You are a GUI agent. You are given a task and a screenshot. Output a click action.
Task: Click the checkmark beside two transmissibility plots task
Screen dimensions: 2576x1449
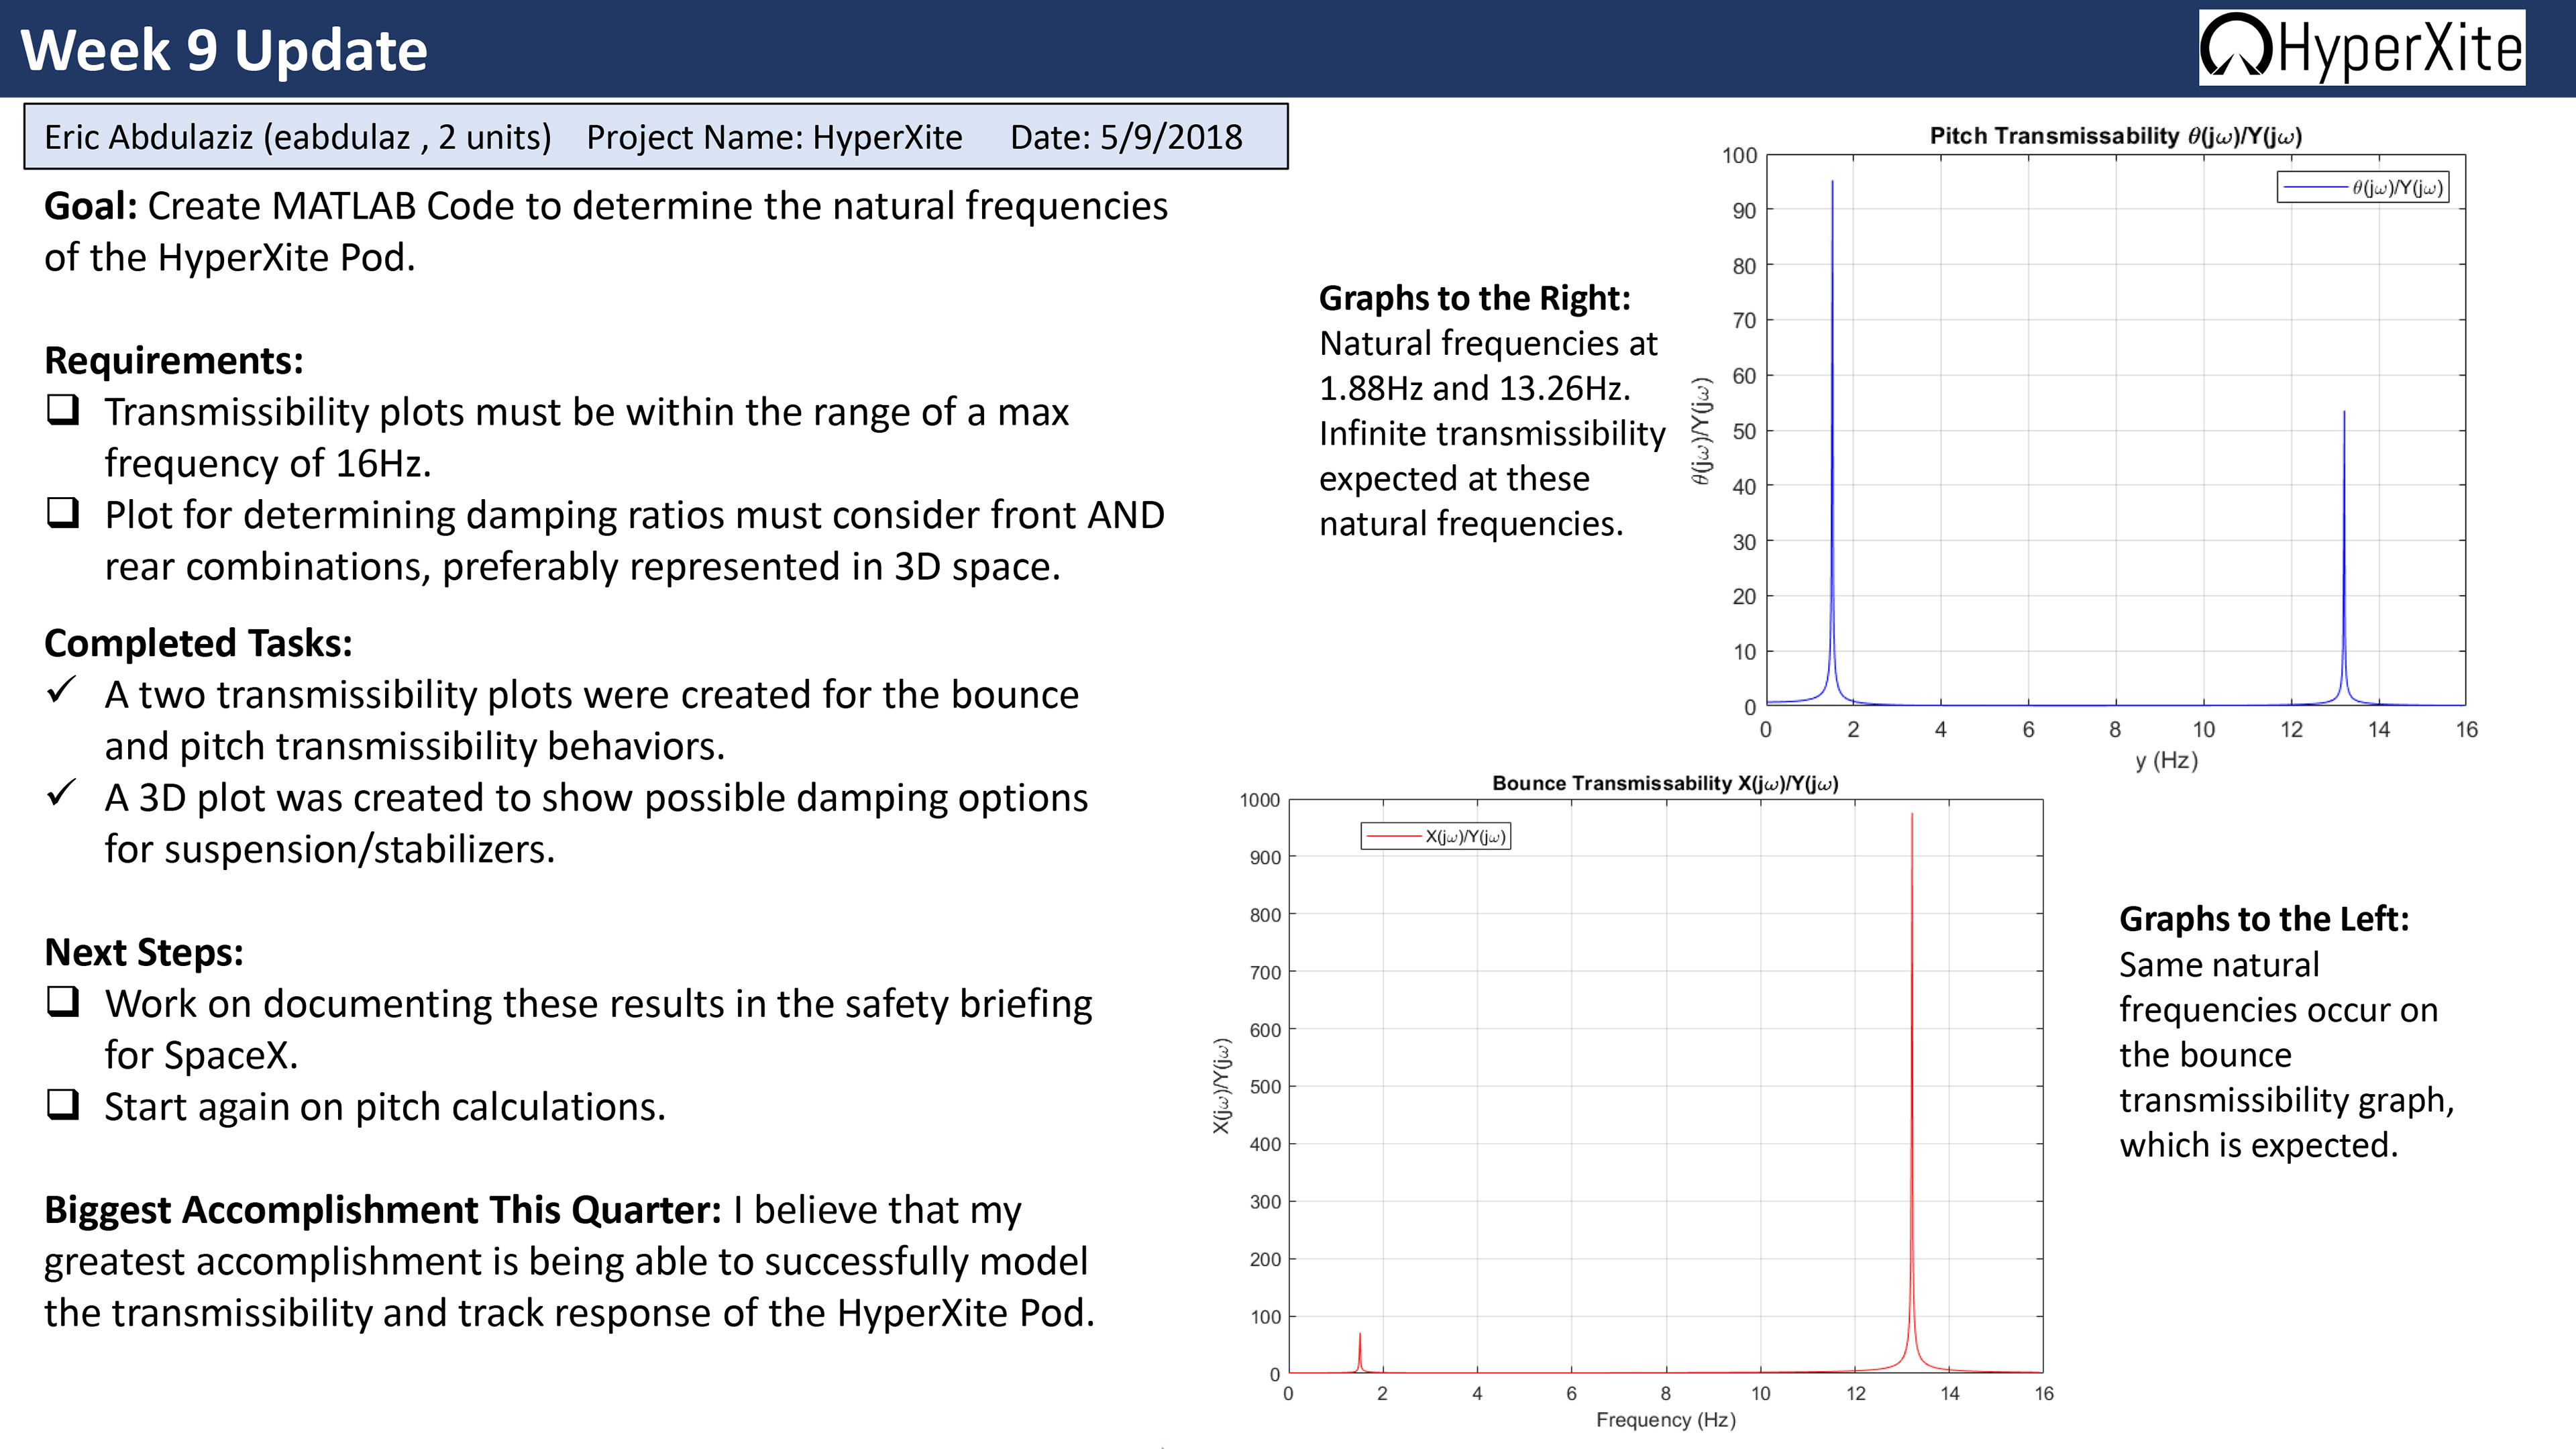[62, 690]
